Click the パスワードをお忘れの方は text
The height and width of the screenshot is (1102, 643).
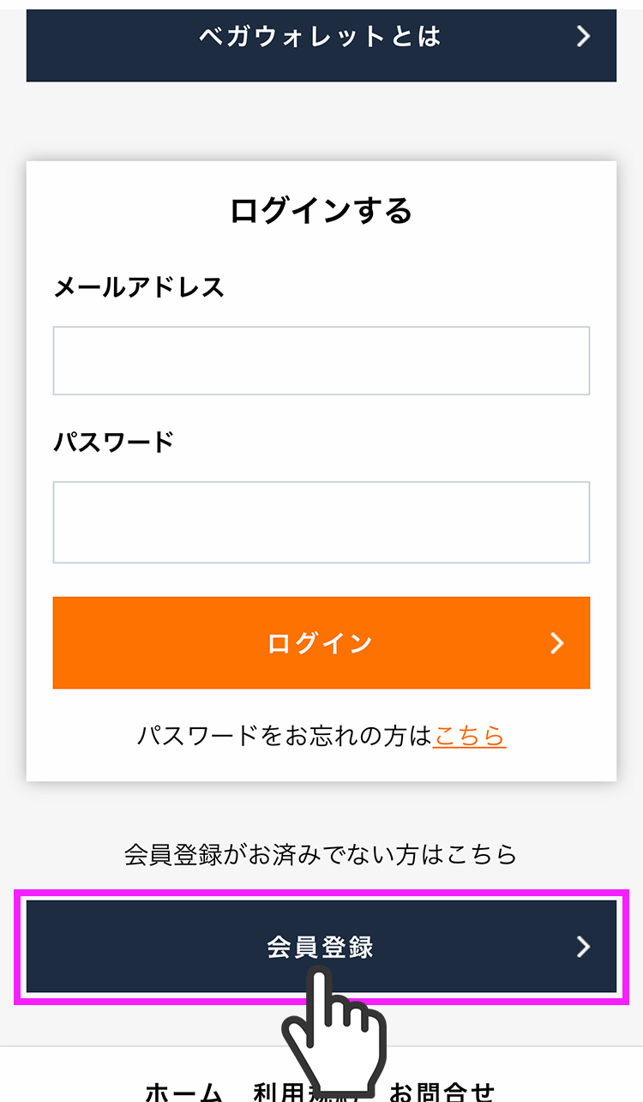pyautogui.click(x=284, y=736)
